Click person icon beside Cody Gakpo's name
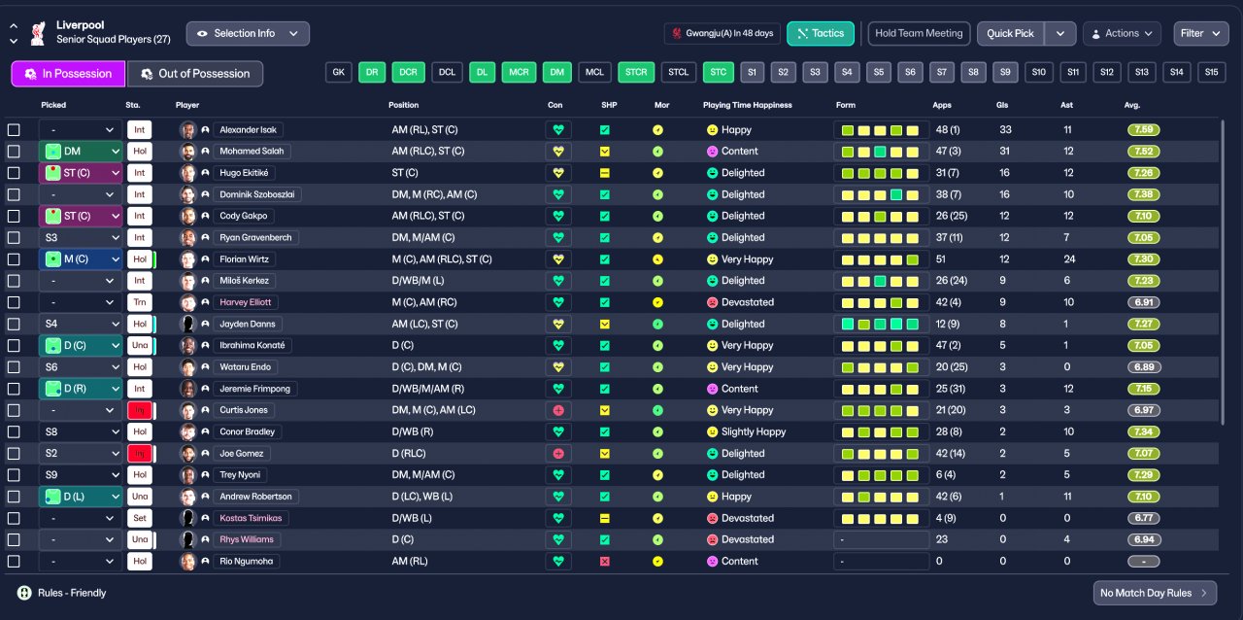This screenshot has width=1243, height=620. pos(206,216)
